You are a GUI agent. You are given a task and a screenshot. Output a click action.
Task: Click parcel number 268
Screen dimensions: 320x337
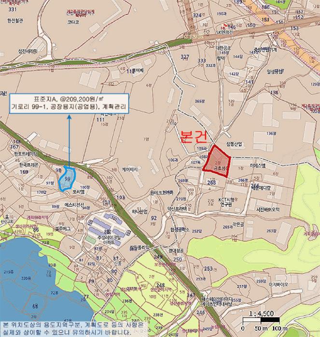click(211, 182)
